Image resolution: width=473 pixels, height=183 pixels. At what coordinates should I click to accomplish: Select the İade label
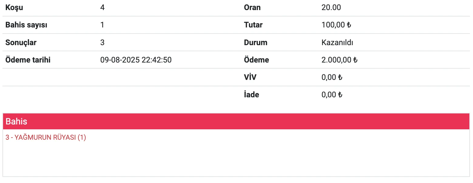pos(251,95)
